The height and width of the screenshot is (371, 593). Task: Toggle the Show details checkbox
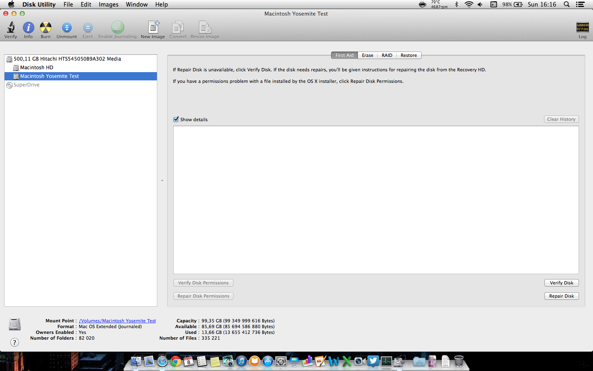click(176, 119)
